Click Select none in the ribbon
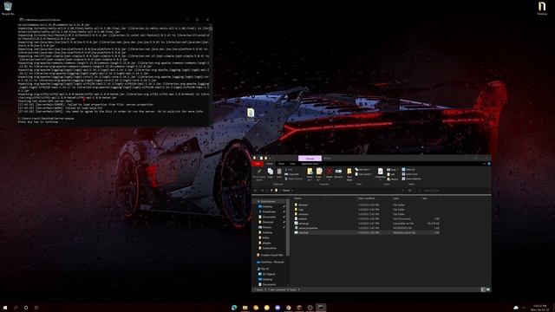Image resolution: width=555 pixels, height=312 pixels. (x=410, y=174)
